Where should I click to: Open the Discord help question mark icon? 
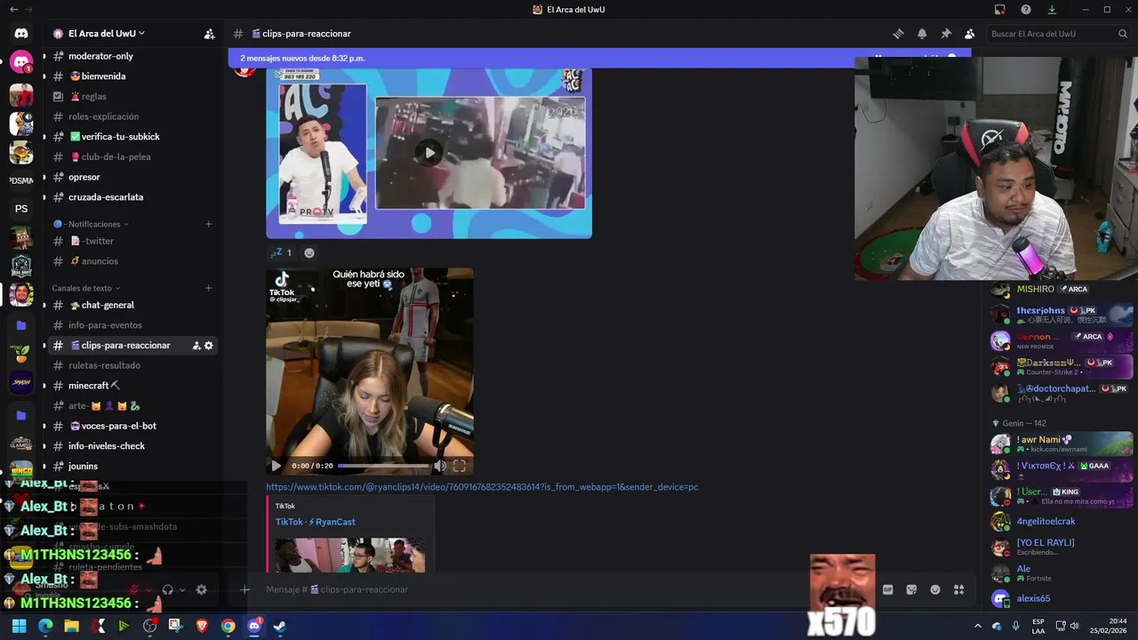[x=1026, y=10]
